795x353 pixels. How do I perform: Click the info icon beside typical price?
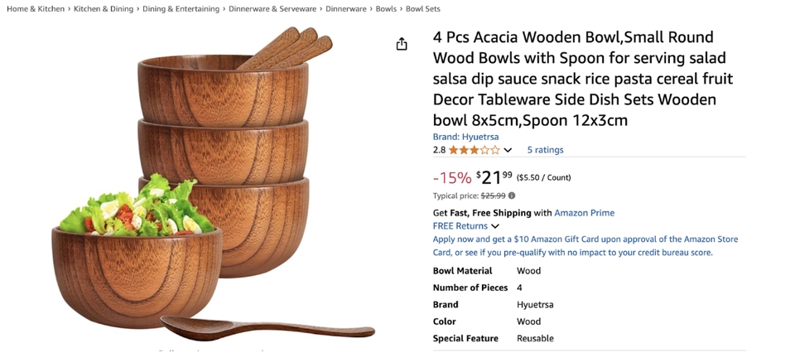tap(512, 196)
